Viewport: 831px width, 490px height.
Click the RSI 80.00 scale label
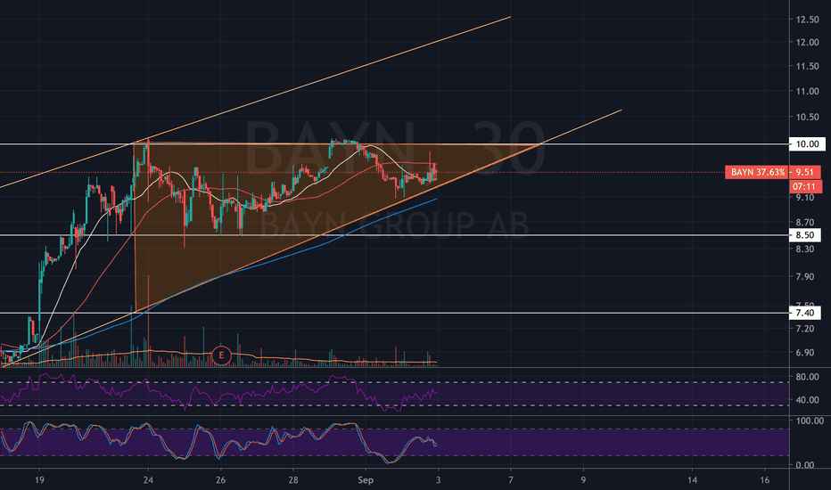click(x=807, y=377)
